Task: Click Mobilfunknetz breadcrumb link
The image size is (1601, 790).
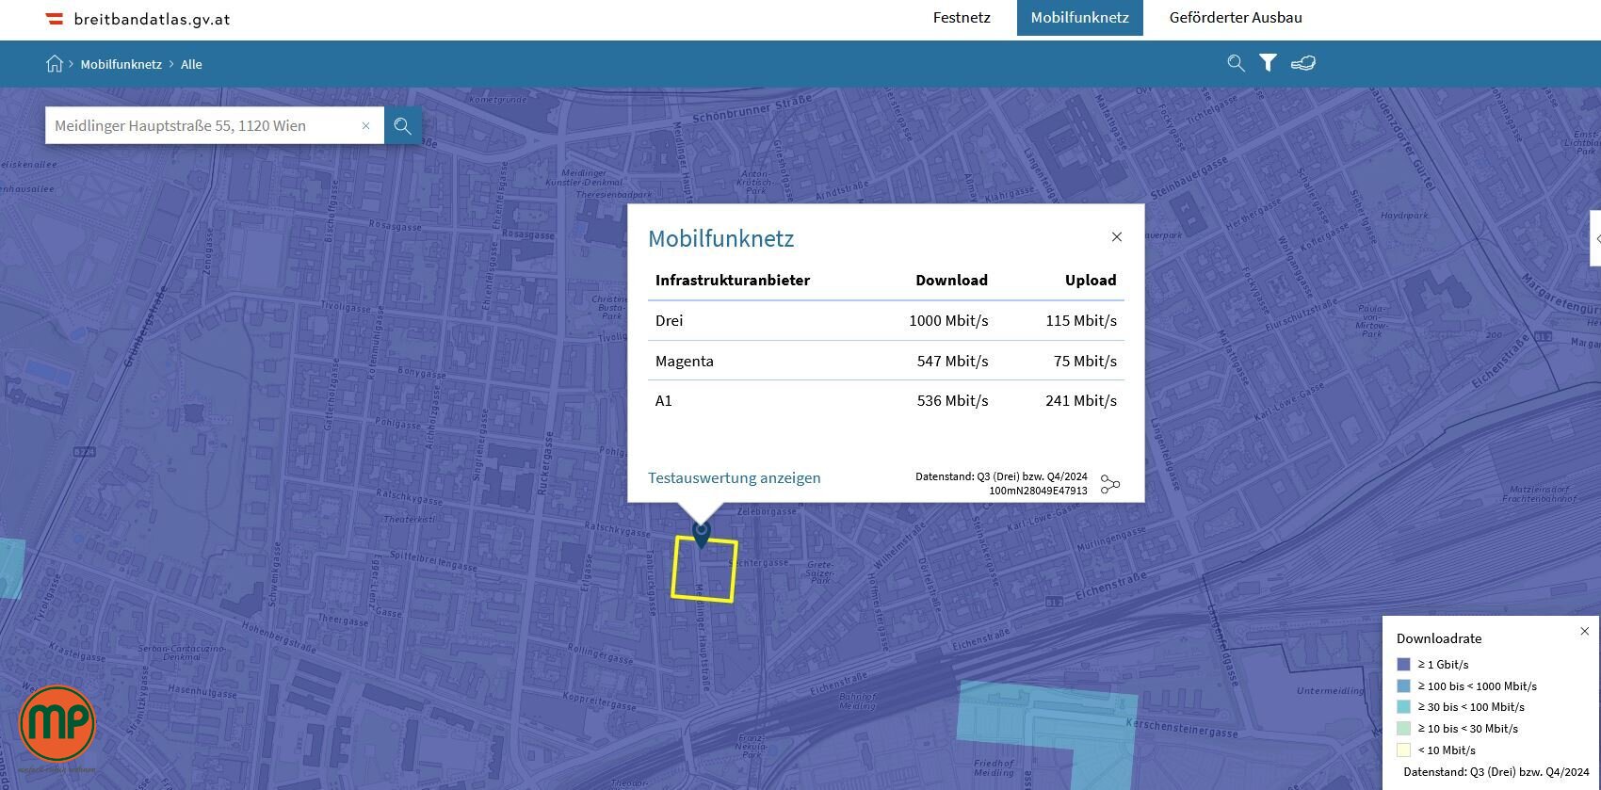Action: point(121,64)
